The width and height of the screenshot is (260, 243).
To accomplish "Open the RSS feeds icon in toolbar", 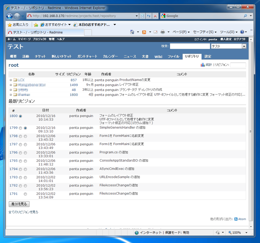I will 144,32.
